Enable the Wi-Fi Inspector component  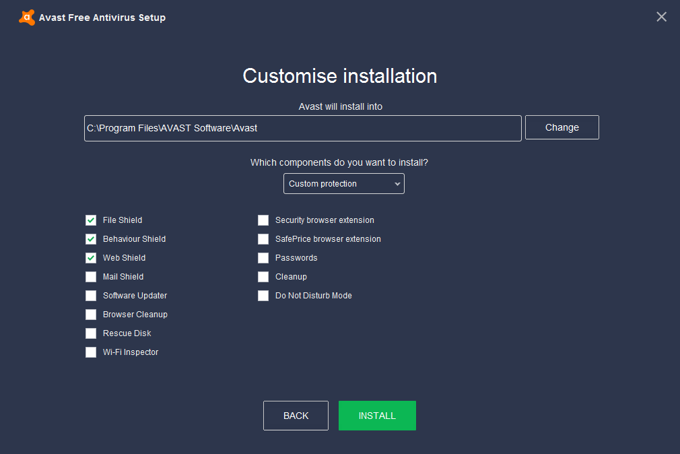coord(91,352)
